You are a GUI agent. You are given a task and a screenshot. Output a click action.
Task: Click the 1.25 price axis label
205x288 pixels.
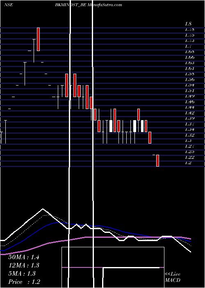pos(189,151)
